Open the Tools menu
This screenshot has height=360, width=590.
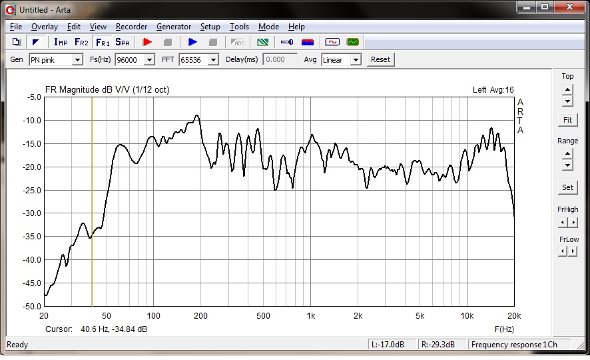click(239, 27)
